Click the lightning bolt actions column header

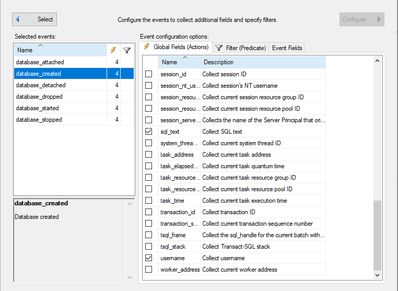pyautogui.click(x=113, y=50)
